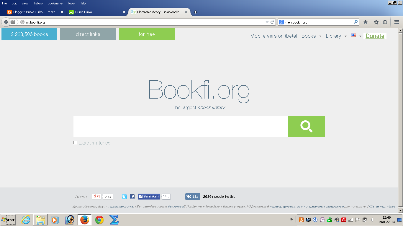Share via the Twitter bird icon

point(124,197)
